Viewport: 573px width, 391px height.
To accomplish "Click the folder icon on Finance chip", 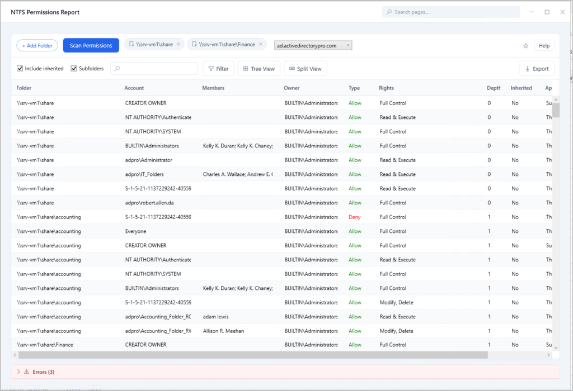I will 194,44.
